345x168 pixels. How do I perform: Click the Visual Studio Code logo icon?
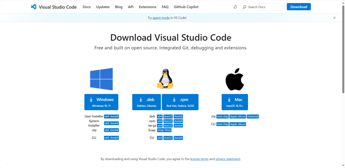(x=33, y=7)
